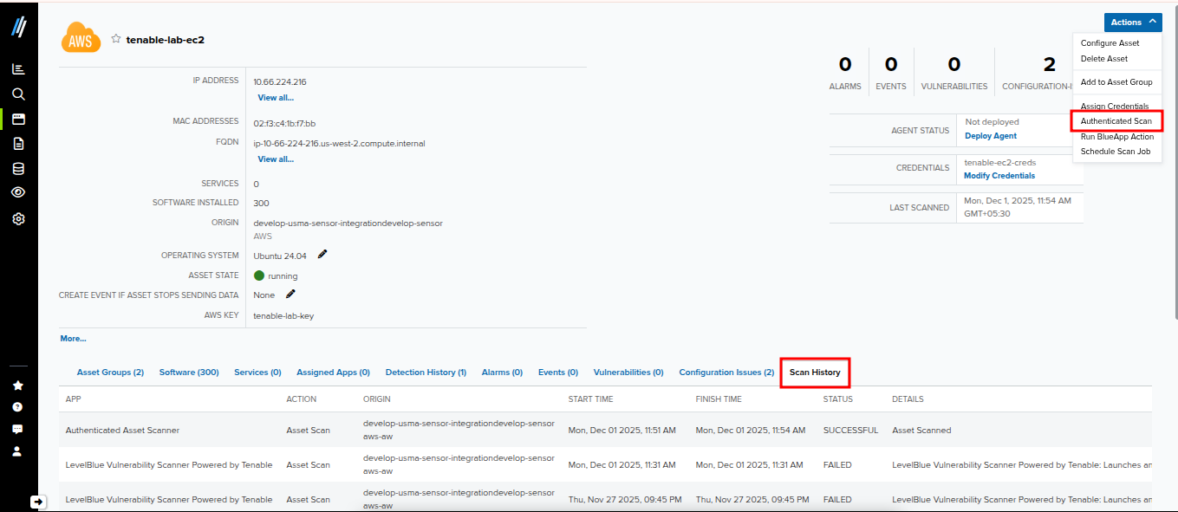Click the STATUS column header
This screenshot has width=1178, height=512.
pyautogui.click(x=837, y=399)
